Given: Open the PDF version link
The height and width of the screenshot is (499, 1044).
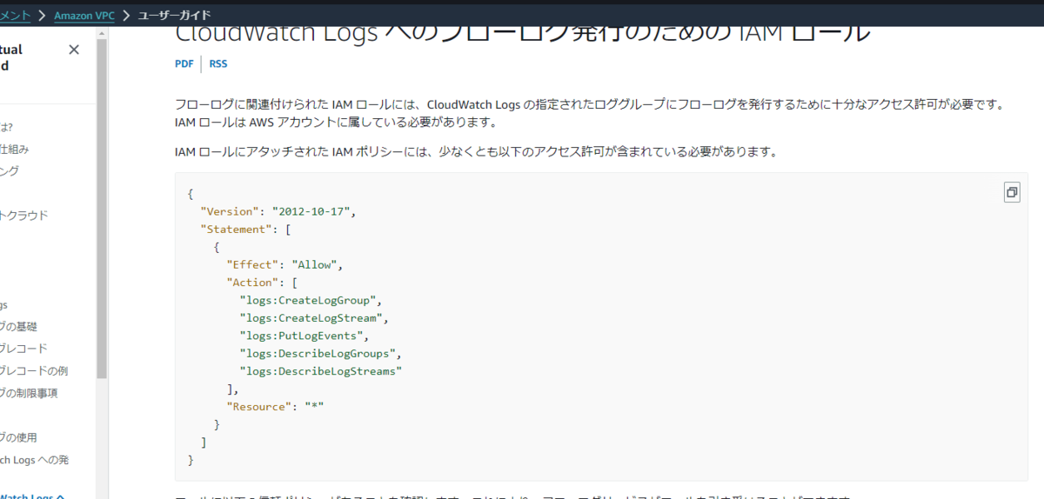Looking at the screenshot, I should [x=184, y=63].
